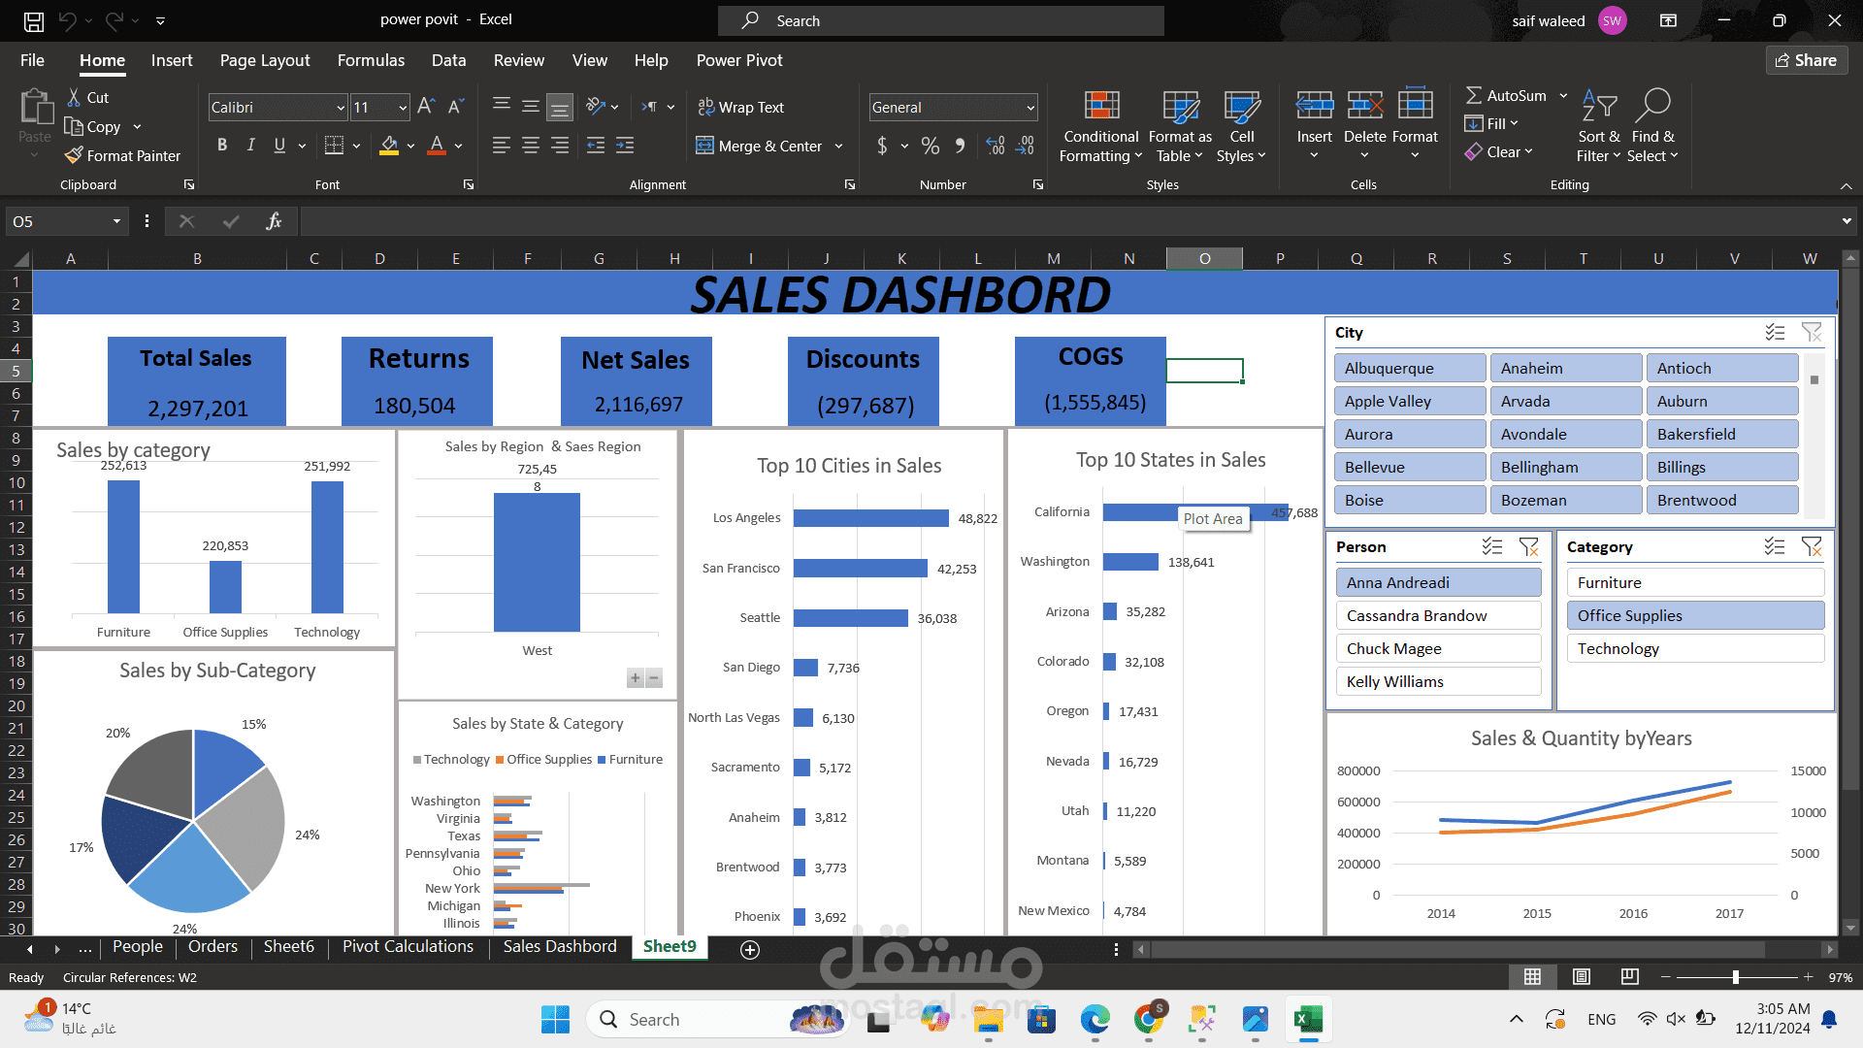Open the Insert ribbon tab

172,60
